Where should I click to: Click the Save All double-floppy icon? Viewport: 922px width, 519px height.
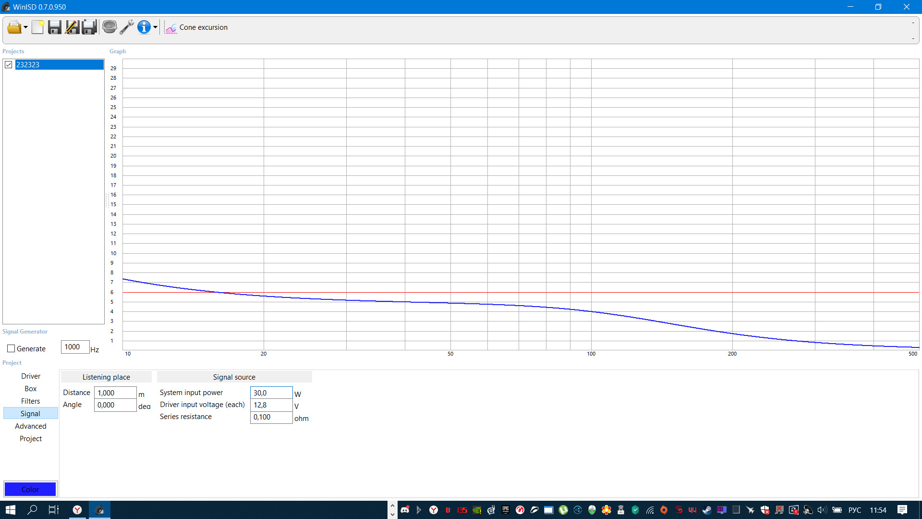[89, 27]
